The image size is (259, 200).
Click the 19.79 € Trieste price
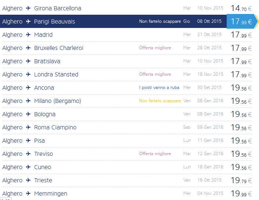pos(241,180)
